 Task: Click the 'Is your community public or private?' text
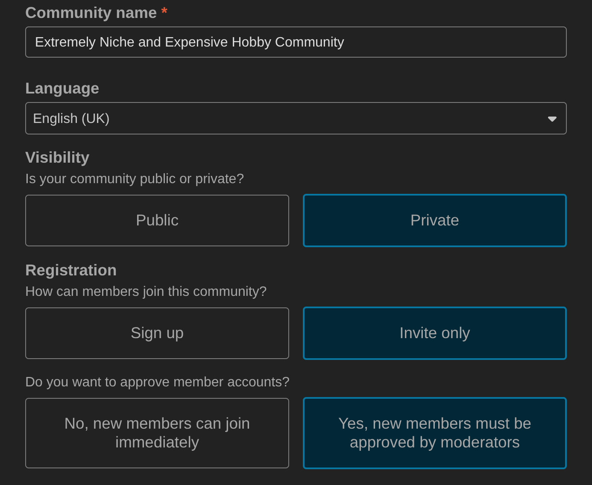[135, 178]
